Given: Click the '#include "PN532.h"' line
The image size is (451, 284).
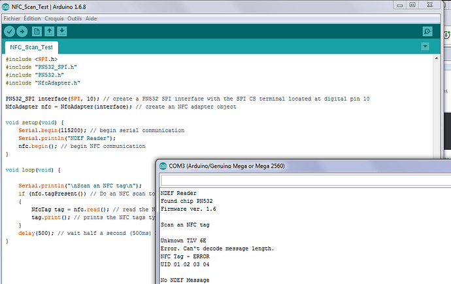Looking at the screenshot, I should (x=35, y=75).
